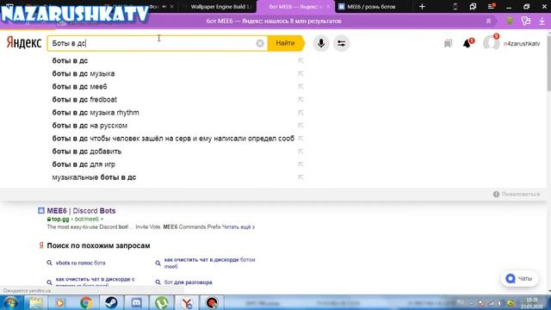The image size is (551, 310).
Task: Open Yandex Browser taskbar icon
Action: click(187, 302)
